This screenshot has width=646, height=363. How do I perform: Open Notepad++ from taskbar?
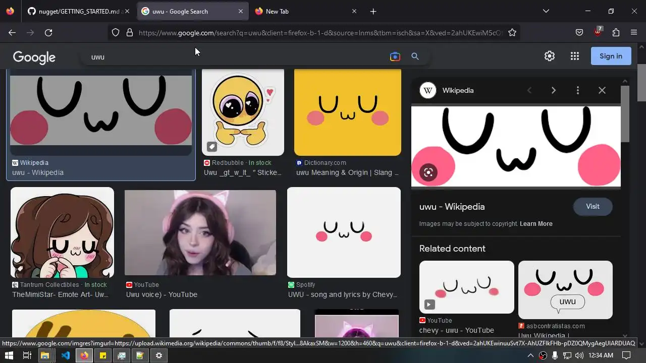140,355
